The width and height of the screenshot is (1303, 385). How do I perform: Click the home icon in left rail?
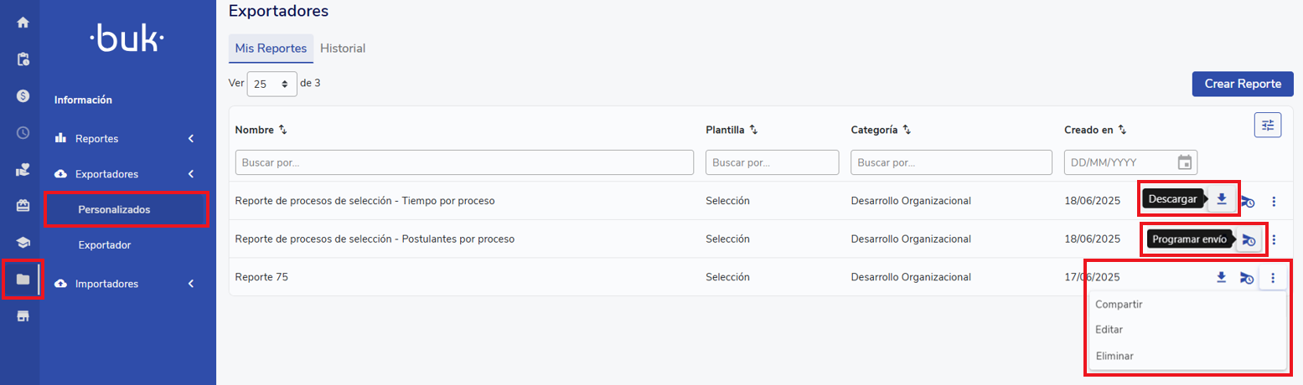coord(23,22)
